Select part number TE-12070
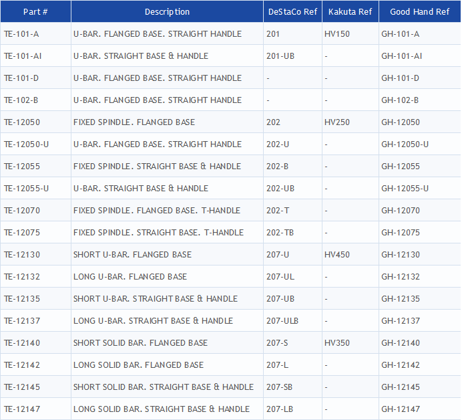This screenshot has width=466, height=420. click(22, 210)
